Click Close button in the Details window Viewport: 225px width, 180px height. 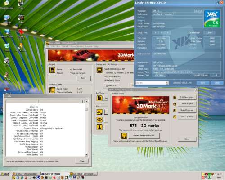point(82,161)
